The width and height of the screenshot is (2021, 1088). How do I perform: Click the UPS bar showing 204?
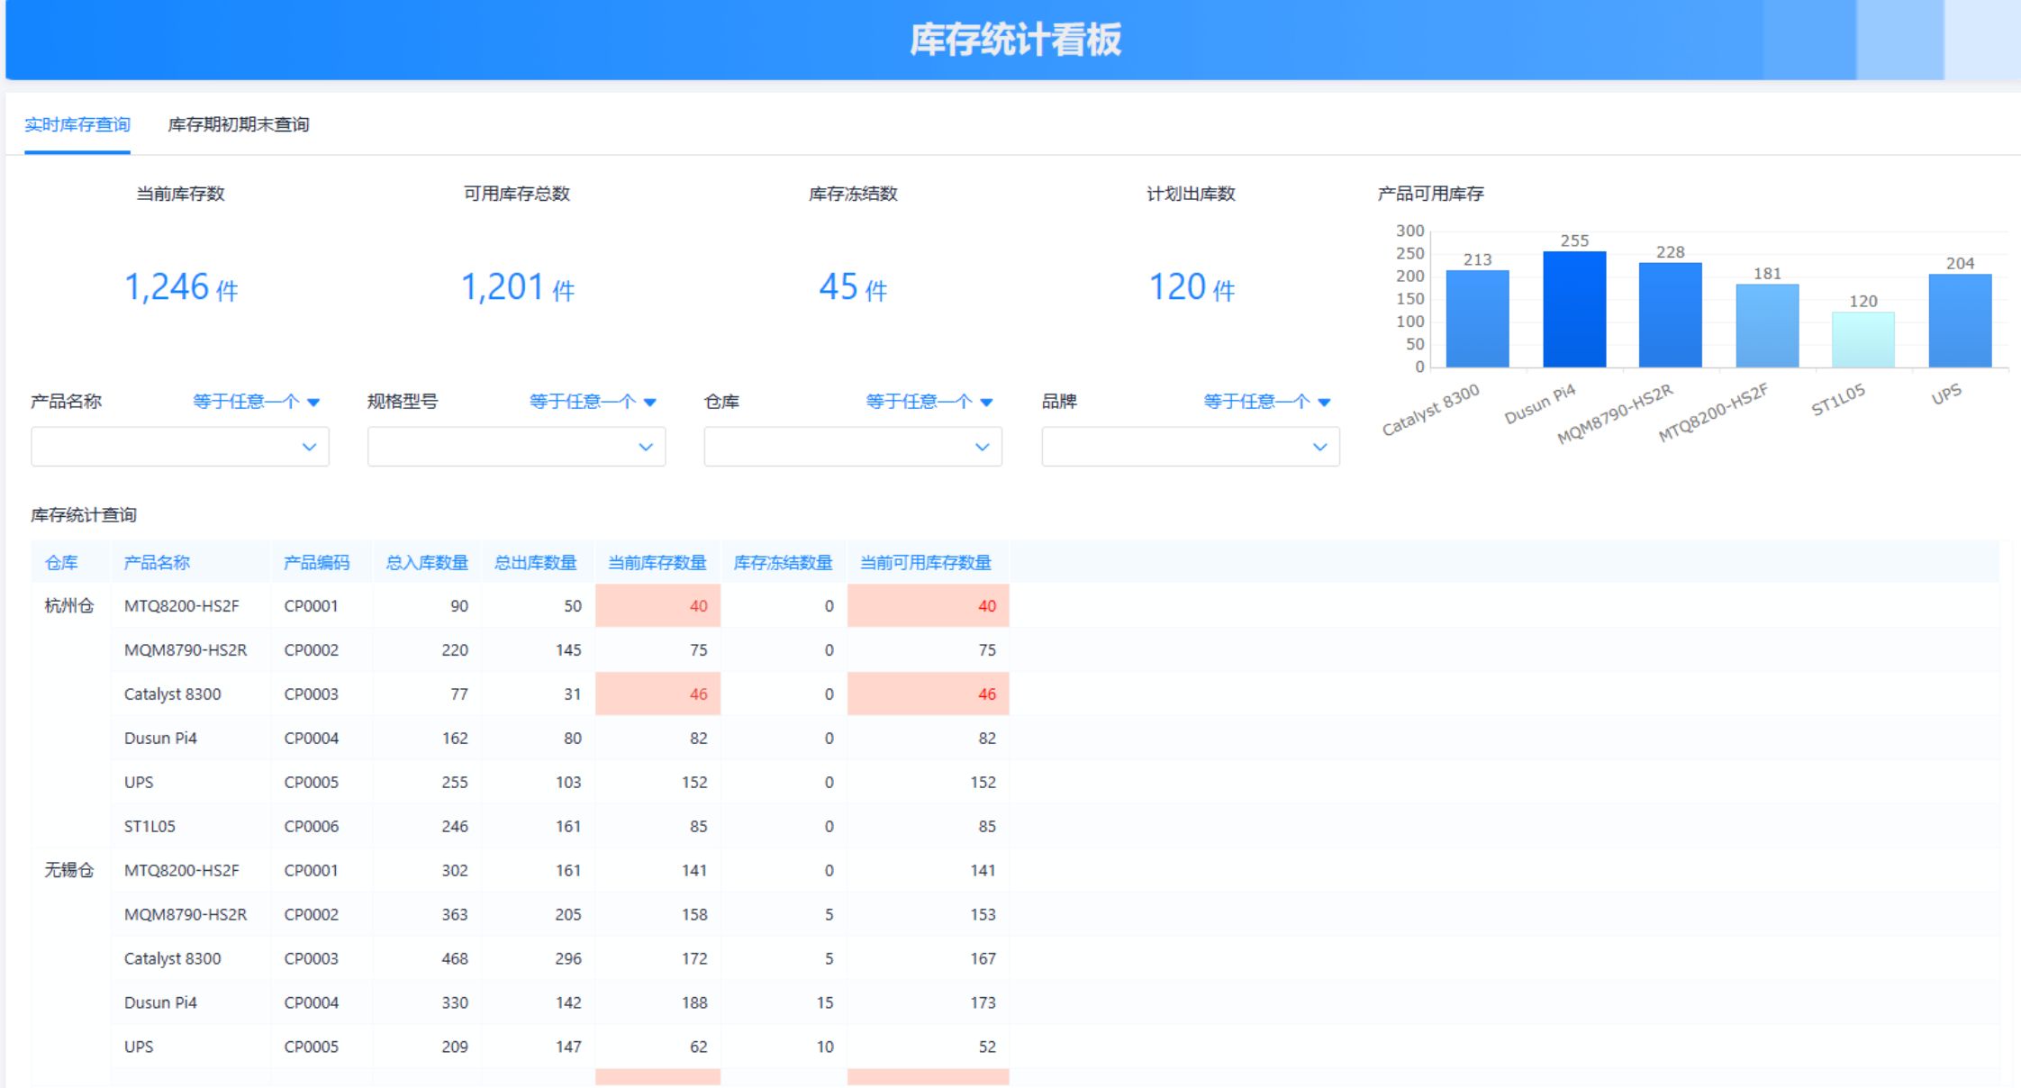point(1960,321)
